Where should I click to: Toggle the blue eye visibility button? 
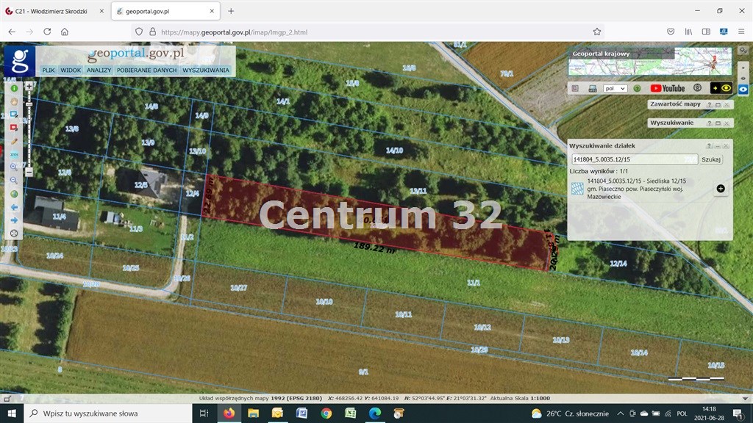click(x=743, y=88)
